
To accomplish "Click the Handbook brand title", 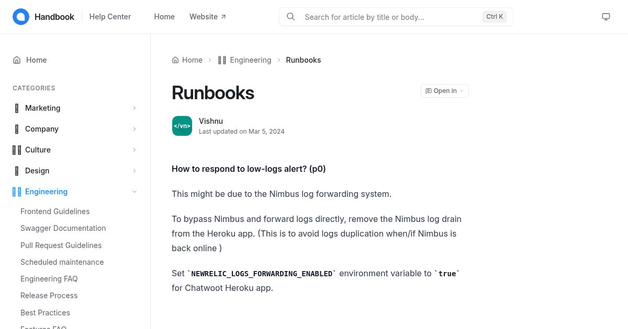I will coord(54,17).
